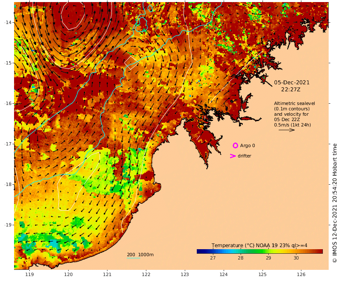Click the IMOS copyright timestamp text
The width and height of the screenshot is (339, 281).
(334, 203)
